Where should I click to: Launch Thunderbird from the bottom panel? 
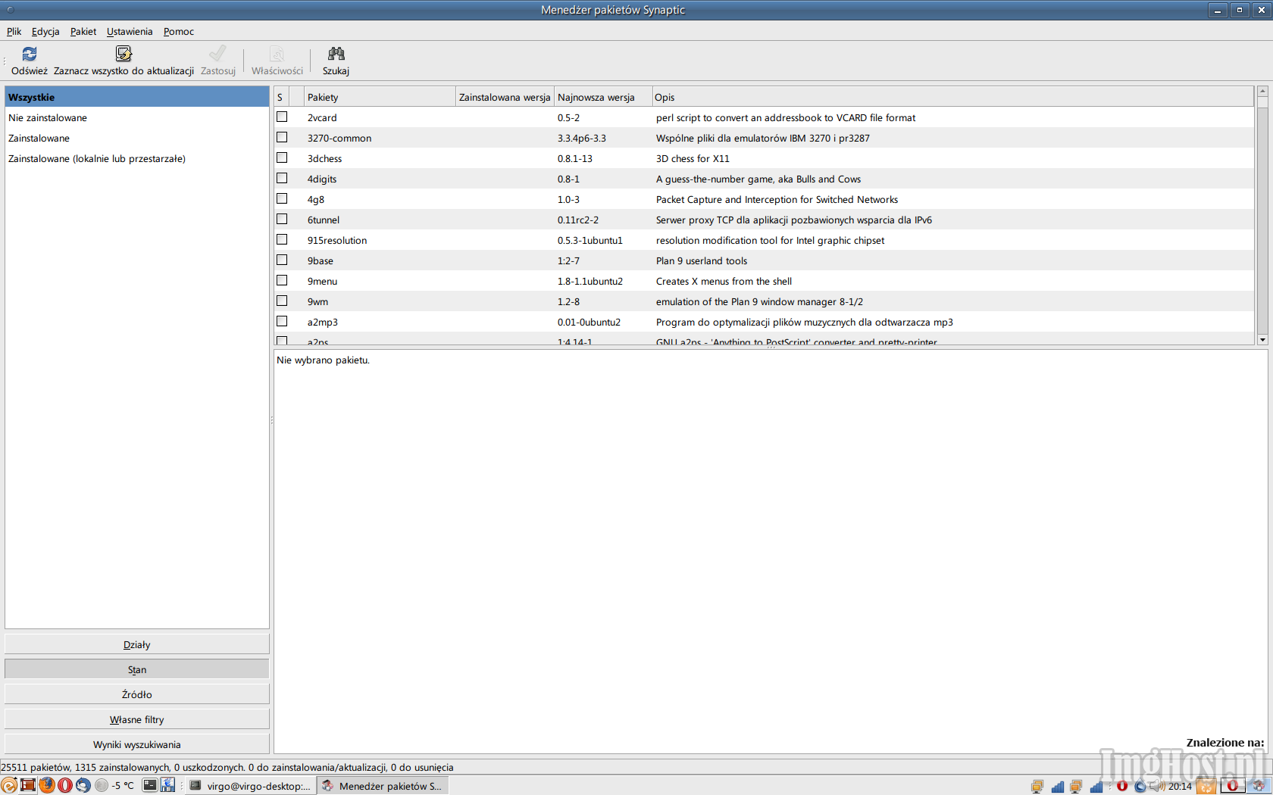click(83, 785)
